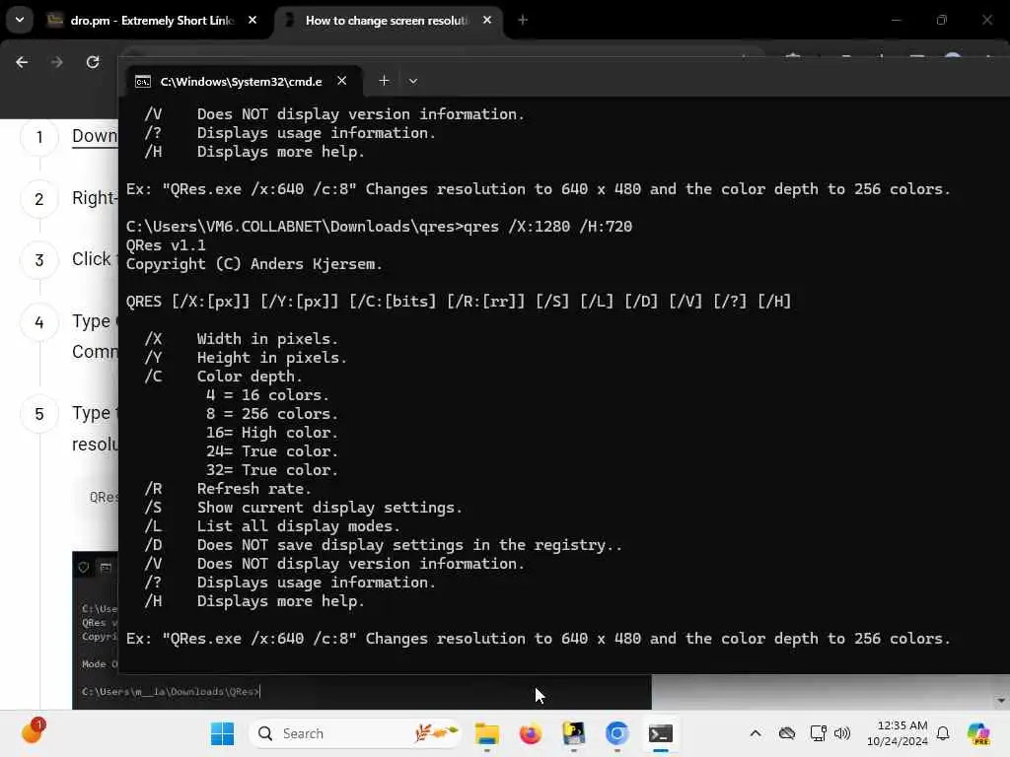
Task: Launch Firefox from the taskbar
Action: tap(530, 733)
